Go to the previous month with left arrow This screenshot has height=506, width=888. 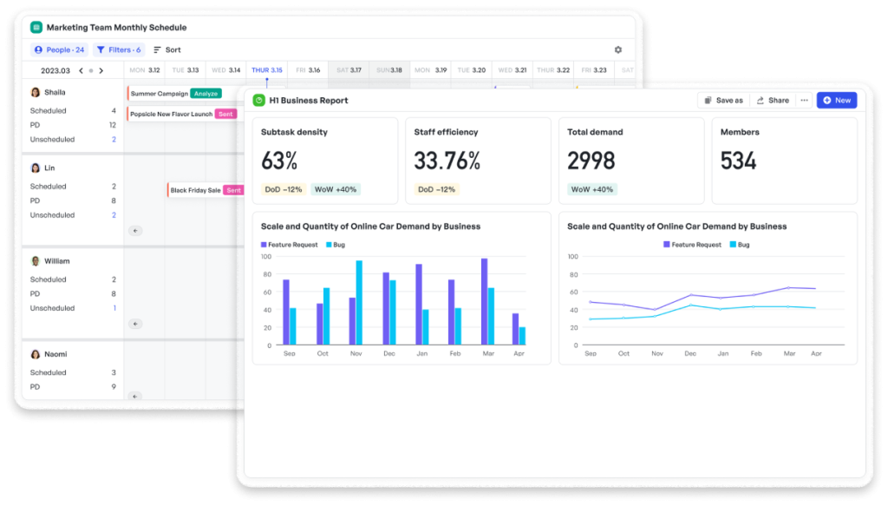[81, 71]
